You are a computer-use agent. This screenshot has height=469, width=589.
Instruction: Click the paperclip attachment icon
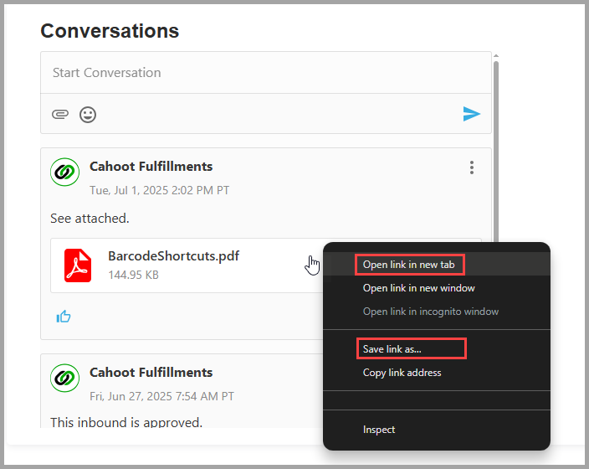tap(60, 114)
